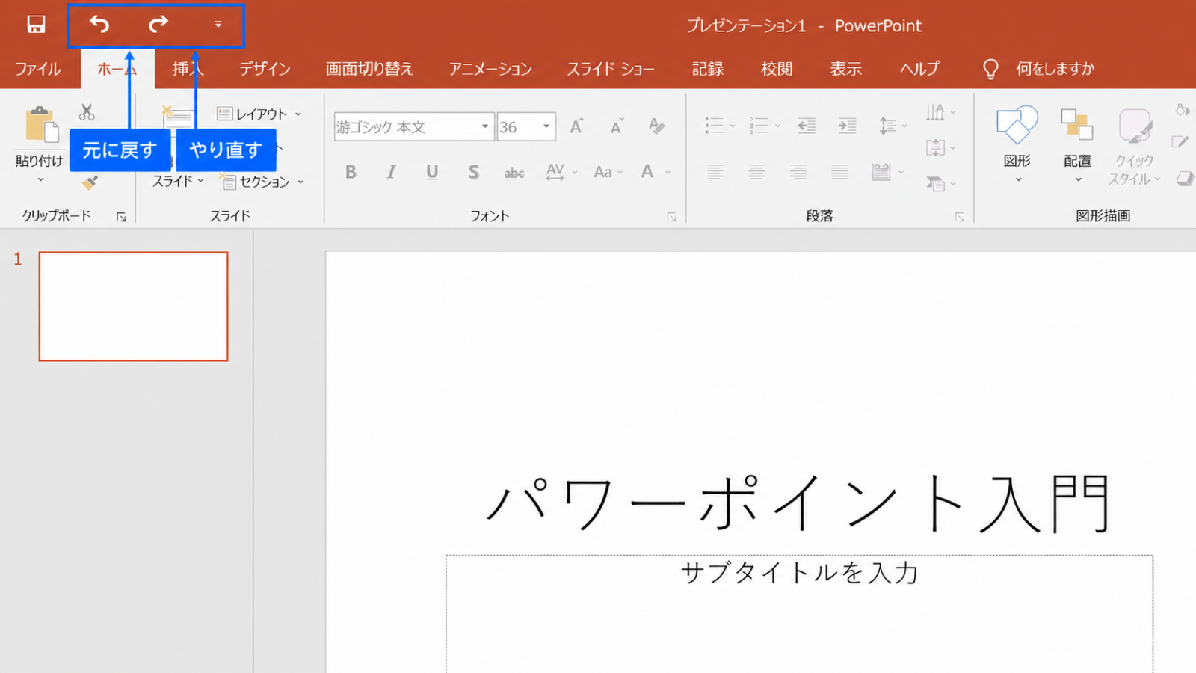Toggle strikethrough formatting
This screenshot has width=1196, height=673.
click(514, 173)
